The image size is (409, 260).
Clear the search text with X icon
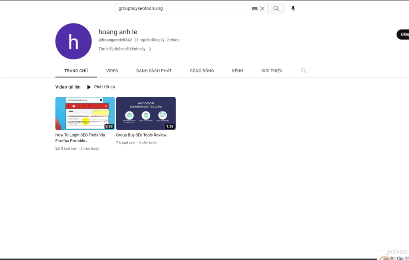pyautogui.click(x=262, y=9)
